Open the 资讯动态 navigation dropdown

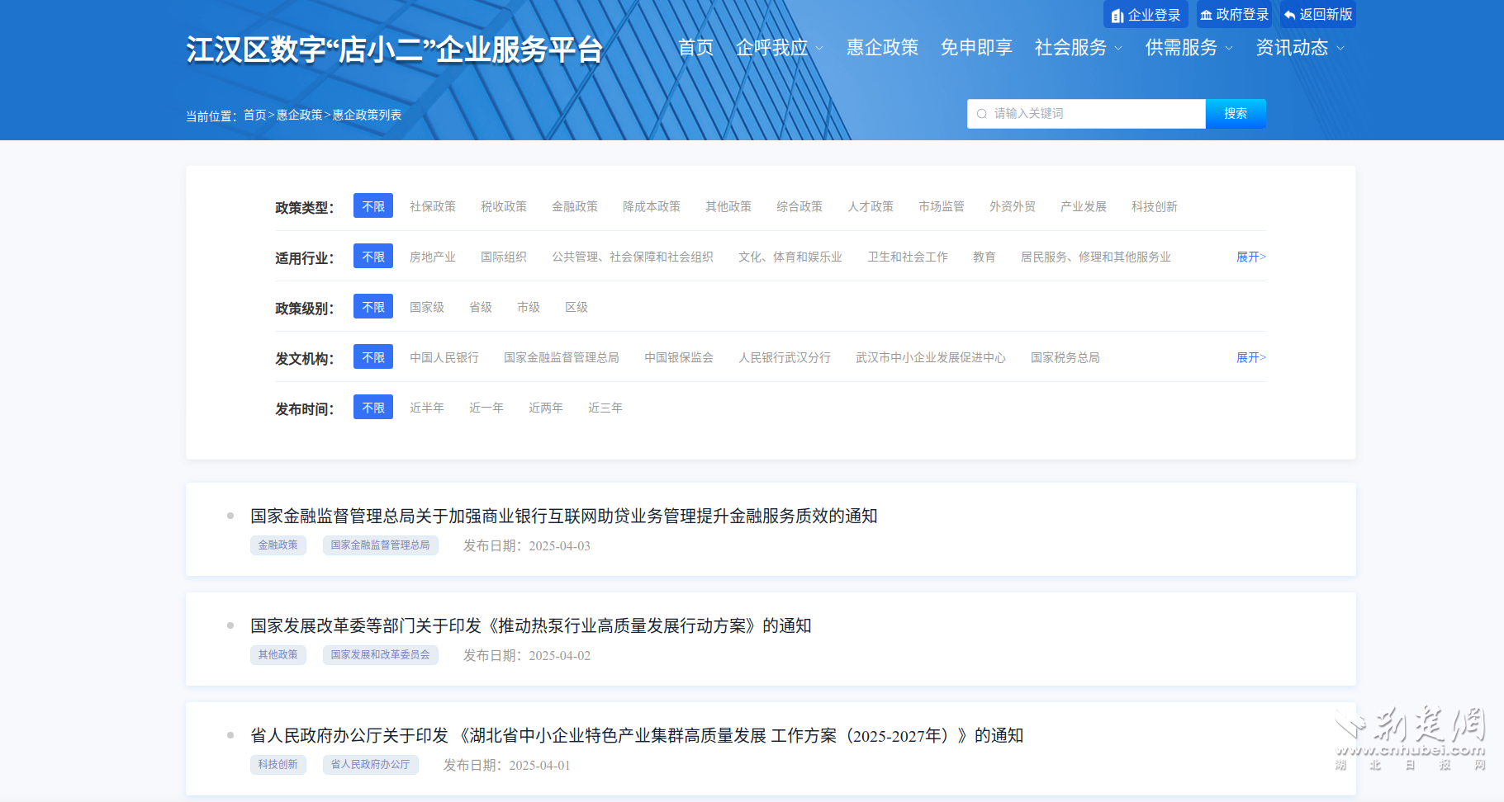tap(1299, 48)
